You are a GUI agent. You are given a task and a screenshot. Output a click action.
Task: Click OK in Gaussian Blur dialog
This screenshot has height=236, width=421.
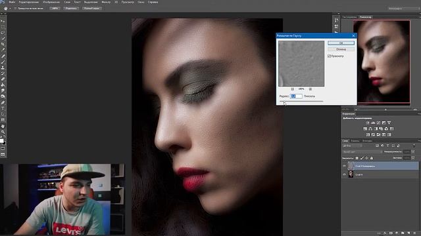(x=341, y=43)
